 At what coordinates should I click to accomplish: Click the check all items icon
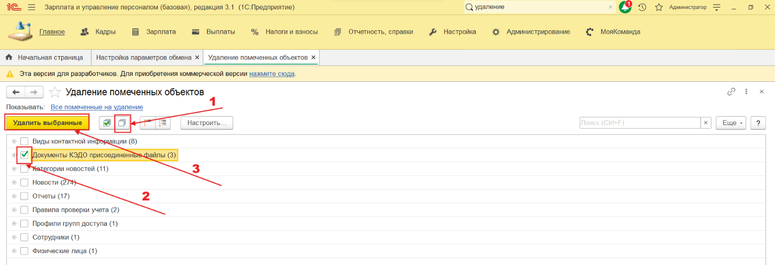107,123
